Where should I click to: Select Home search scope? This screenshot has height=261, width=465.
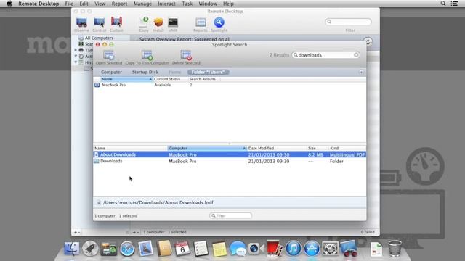point(174,72)
